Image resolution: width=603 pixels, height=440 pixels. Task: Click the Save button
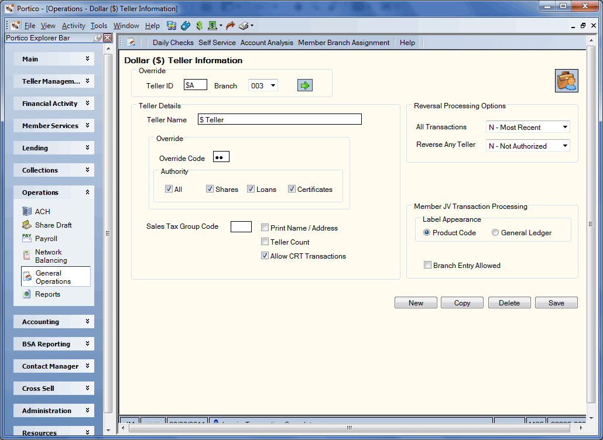point(556,303)
